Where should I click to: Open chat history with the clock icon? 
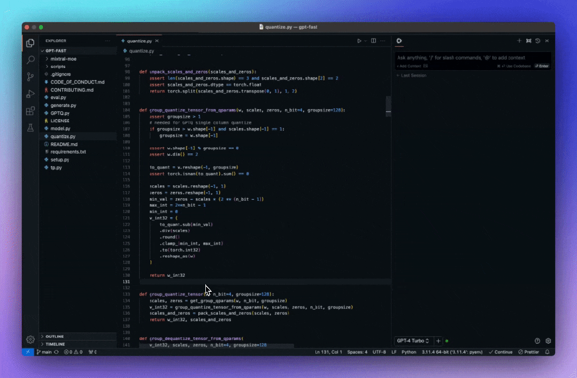[538, 41]
